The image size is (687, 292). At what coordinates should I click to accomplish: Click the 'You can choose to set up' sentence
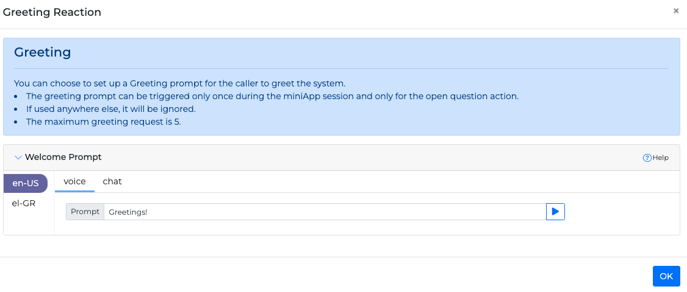[179, 83]
